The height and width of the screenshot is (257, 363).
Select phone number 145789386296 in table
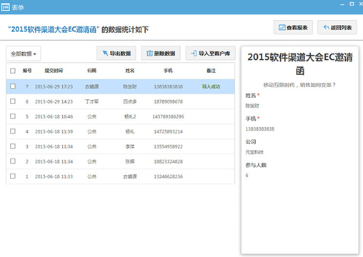(x=168, y=116)
